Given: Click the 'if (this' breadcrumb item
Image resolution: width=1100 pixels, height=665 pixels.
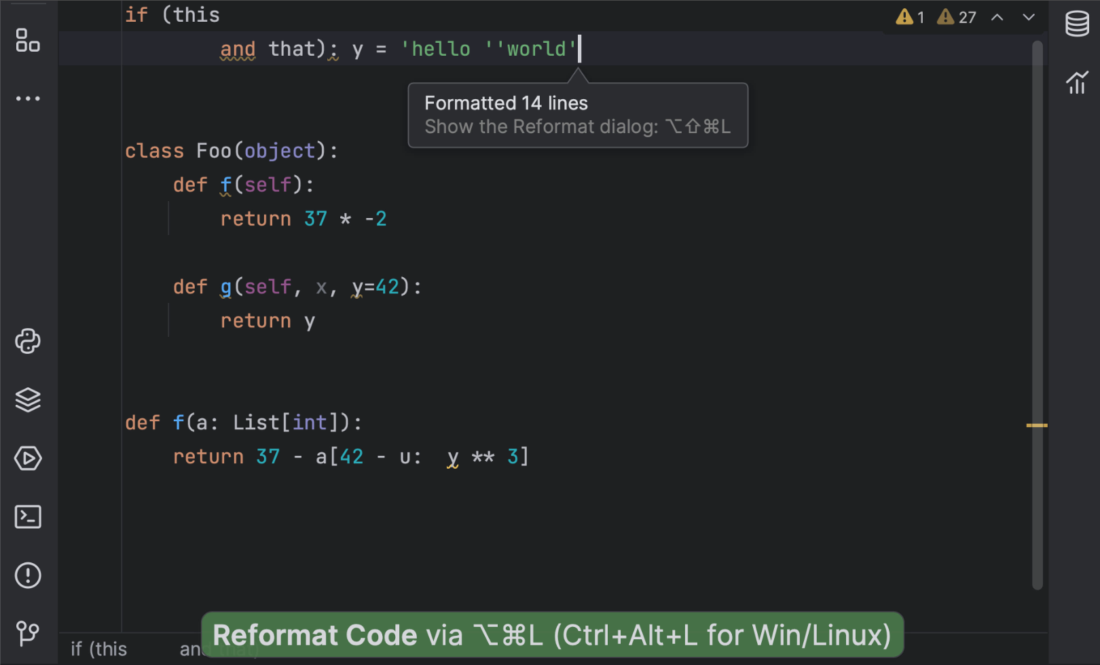Looking at the screenshot, I should [99, 649].
